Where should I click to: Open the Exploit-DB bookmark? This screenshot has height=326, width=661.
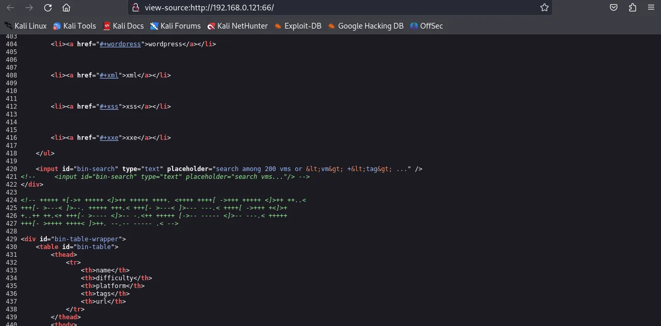tap(298, 26)
